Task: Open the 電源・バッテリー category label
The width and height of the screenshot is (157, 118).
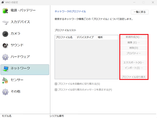Action: point(23,10)
